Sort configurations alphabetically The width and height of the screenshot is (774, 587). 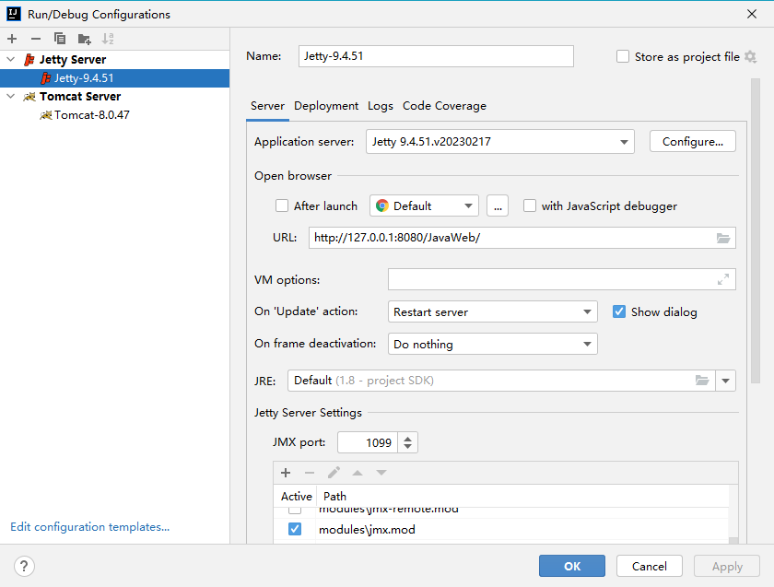point(108,39)
